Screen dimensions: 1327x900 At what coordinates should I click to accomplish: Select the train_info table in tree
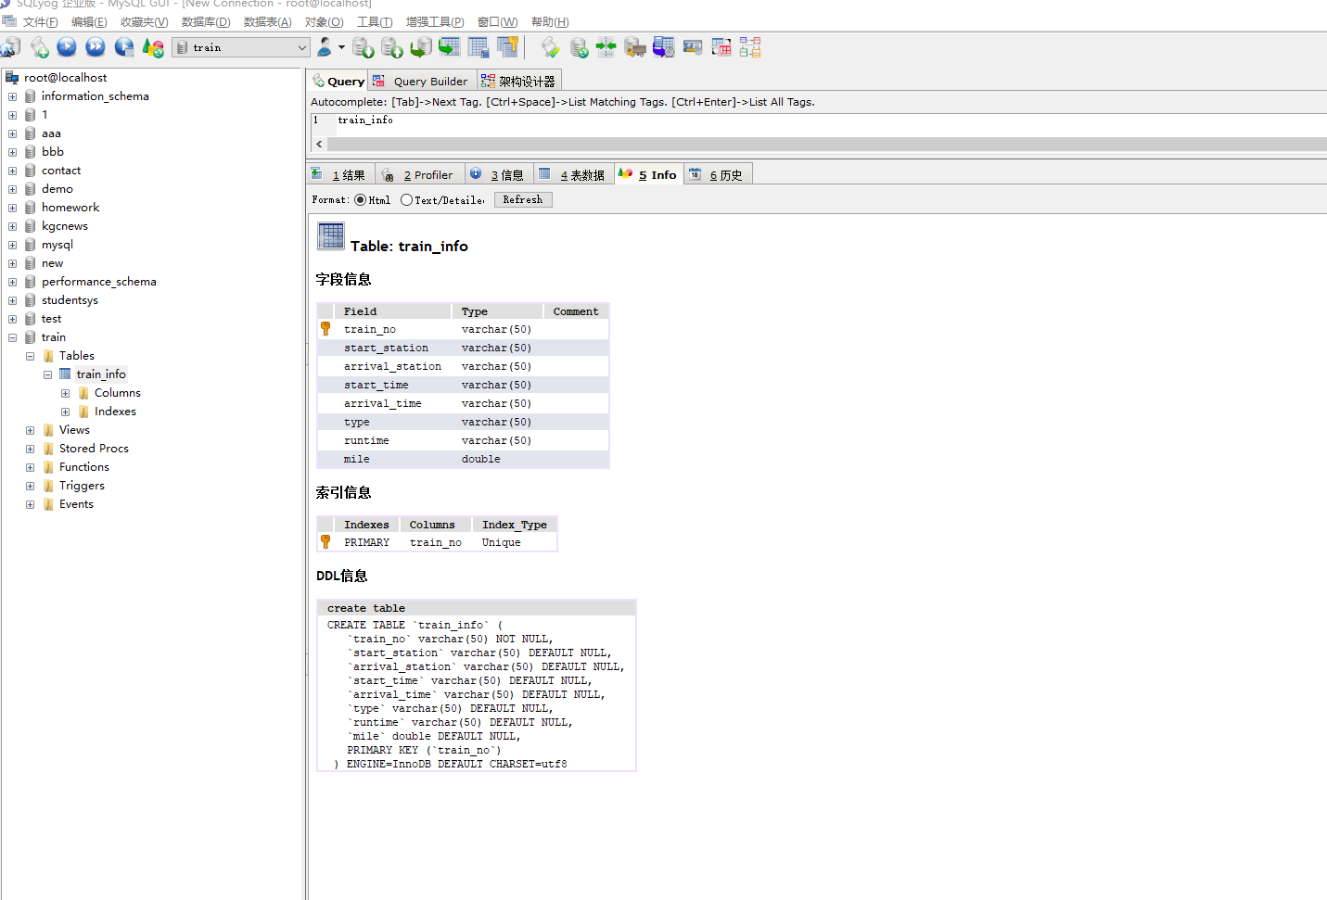(x=101, y=374)
